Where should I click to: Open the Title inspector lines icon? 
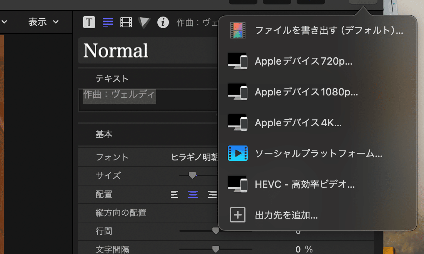pyautogui.click(x=108, y=22)
